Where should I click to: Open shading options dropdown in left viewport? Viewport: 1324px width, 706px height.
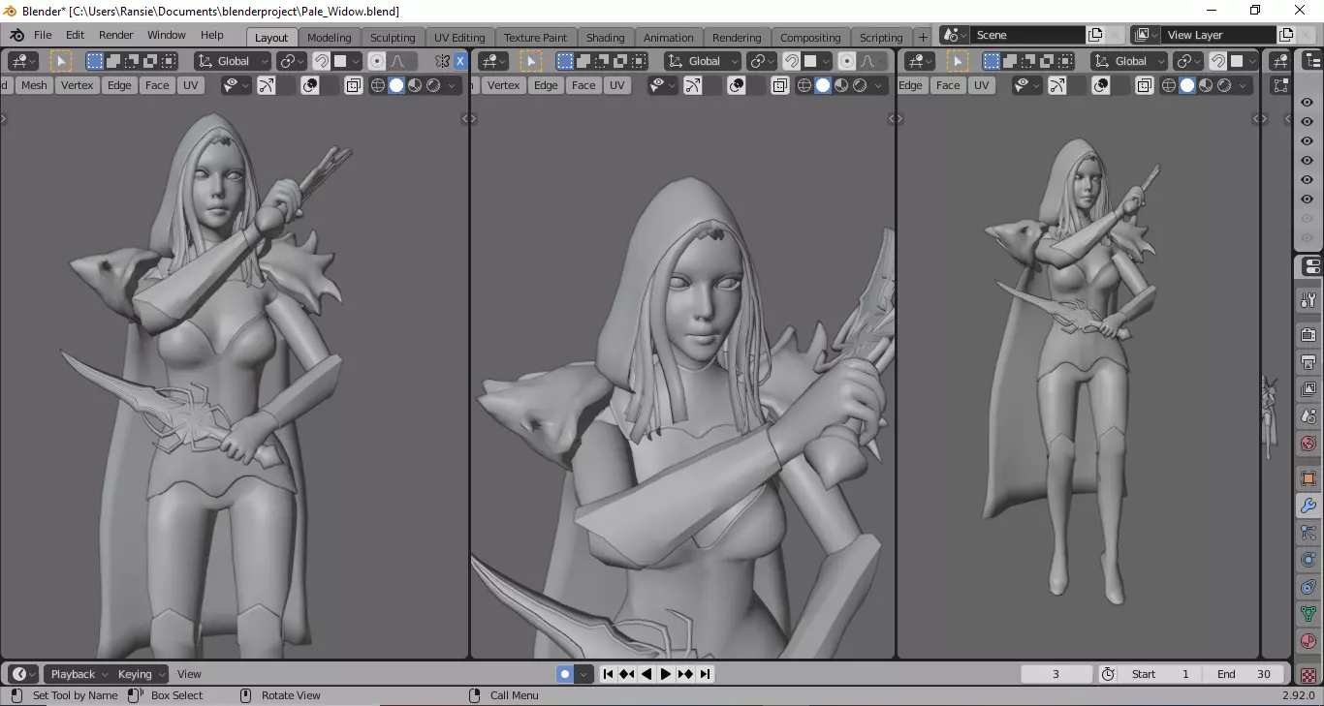click(x=453, y=85)
